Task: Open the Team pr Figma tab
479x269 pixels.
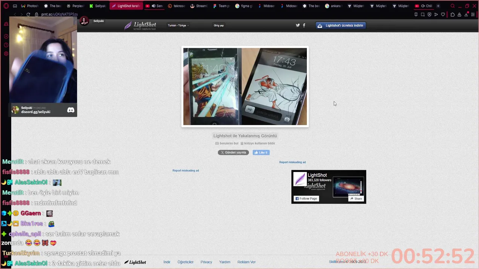Action: pos(221,6)
